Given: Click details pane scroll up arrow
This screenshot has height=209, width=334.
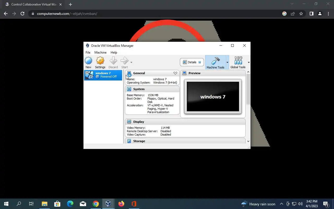Looking at the screenshot, I should point(248,72).
